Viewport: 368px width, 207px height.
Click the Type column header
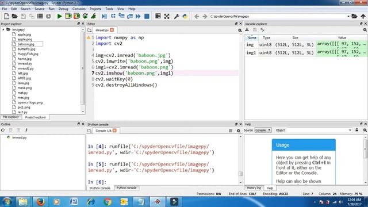tap(266, 37)
